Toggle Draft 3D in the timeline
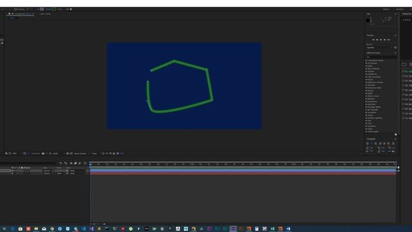The width and height of the screenshot is (412, 232). tap(66, 163)
